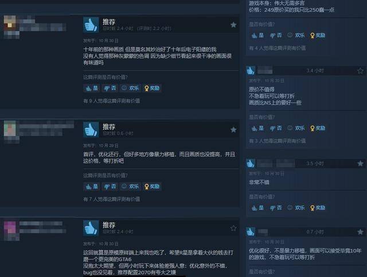Vote 否 on the 十年前的那种画质 review
The image size is (367, 277).
click(110, 88)
